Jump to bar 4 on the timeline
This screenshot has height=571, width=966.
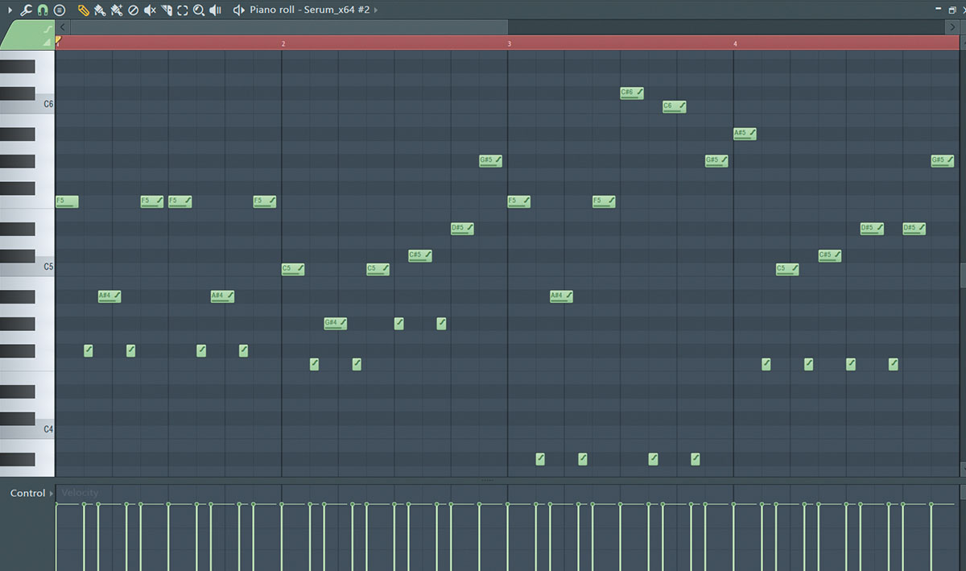tap(735, 43)
